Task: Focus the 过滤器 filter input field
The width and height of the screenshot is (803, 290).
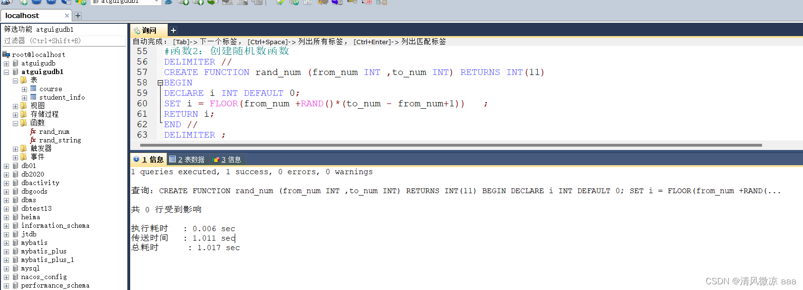Action: pos(64,41)
